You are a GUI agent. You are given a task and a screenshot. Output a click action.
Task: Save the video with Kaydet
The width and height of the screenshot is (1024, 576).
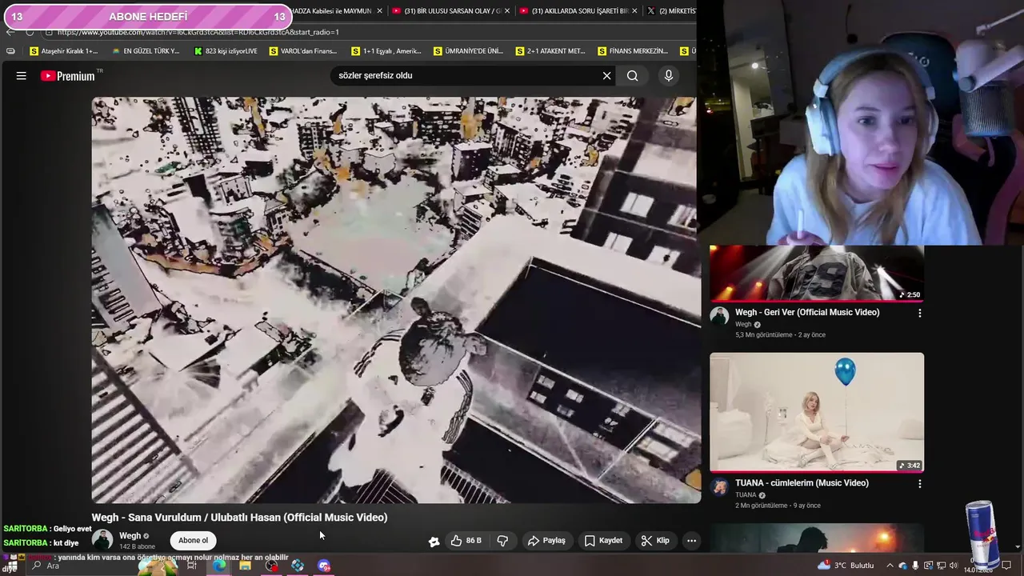[x=603, y=541]
